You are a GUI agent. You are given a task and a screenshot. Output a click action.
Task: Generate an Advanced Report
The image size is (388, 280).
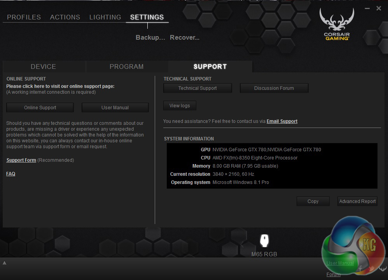pos(357,201)
